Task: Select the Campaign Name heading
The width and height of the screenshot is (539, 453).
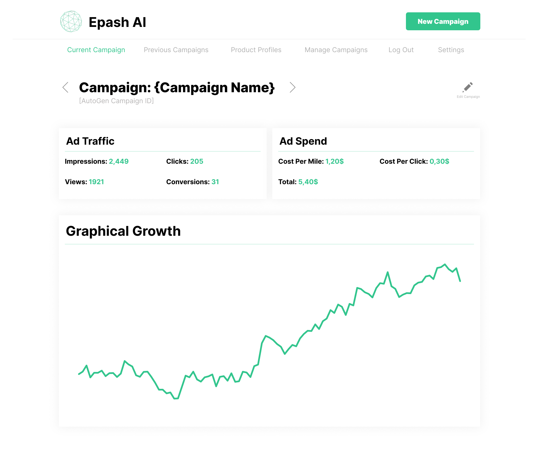Action: coord(177,87)
